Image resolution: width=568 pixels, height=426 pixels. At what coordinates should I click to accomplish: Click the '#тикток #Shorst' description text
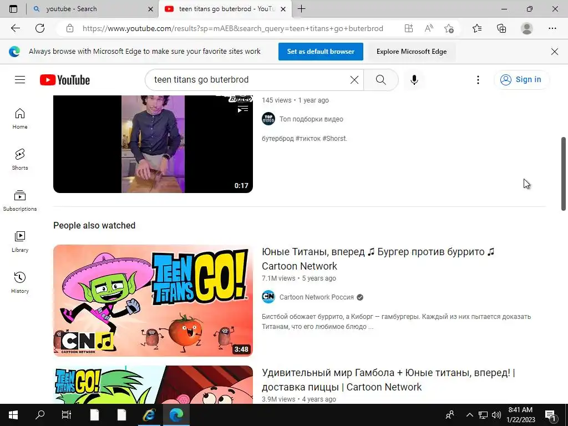321,138
